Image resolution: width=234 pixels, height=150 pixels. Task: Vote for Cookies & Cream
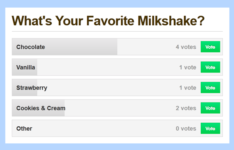210,108
